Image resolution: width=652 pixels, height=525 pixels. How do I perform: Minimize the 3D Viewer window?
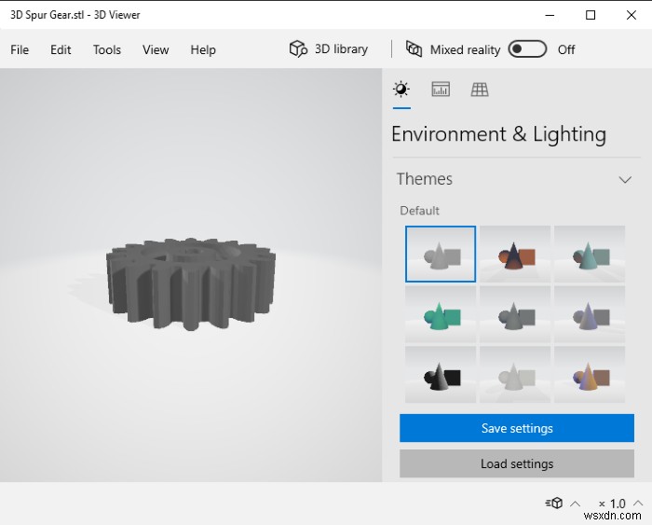550,15
